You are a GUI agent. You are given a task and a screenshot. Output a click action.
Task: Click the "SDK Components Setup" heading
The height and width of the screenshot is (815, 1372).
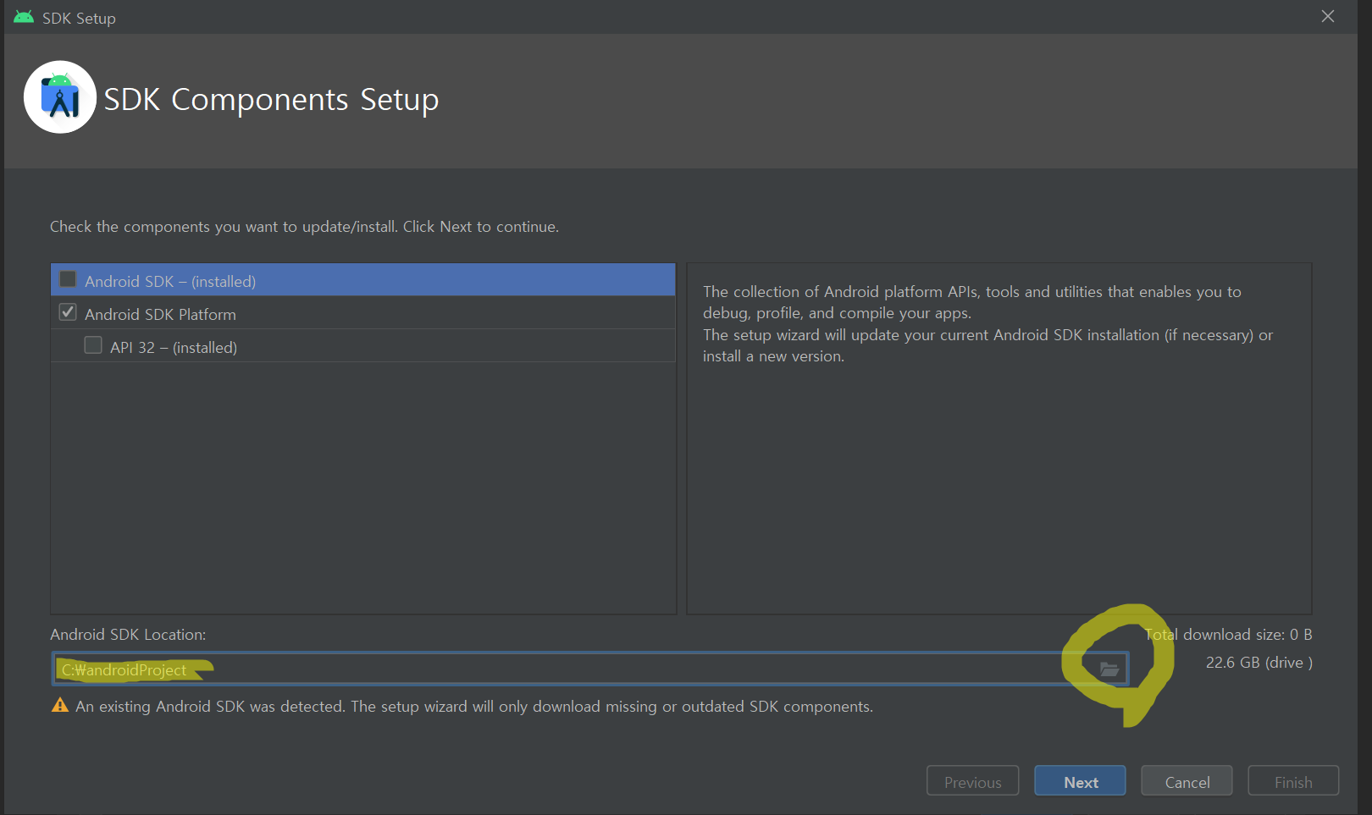point(271,100)
